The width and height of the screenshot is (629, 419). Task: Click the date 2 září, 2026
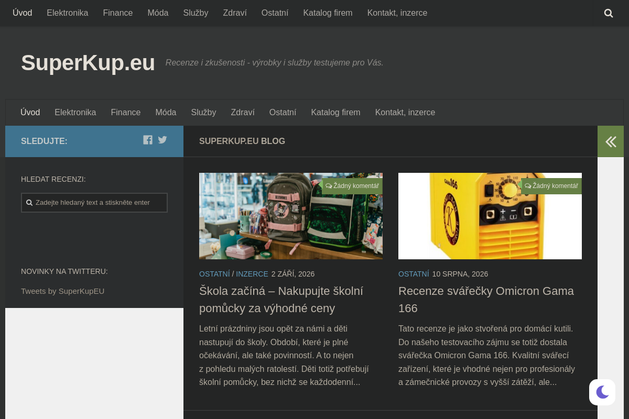(293, 274)
